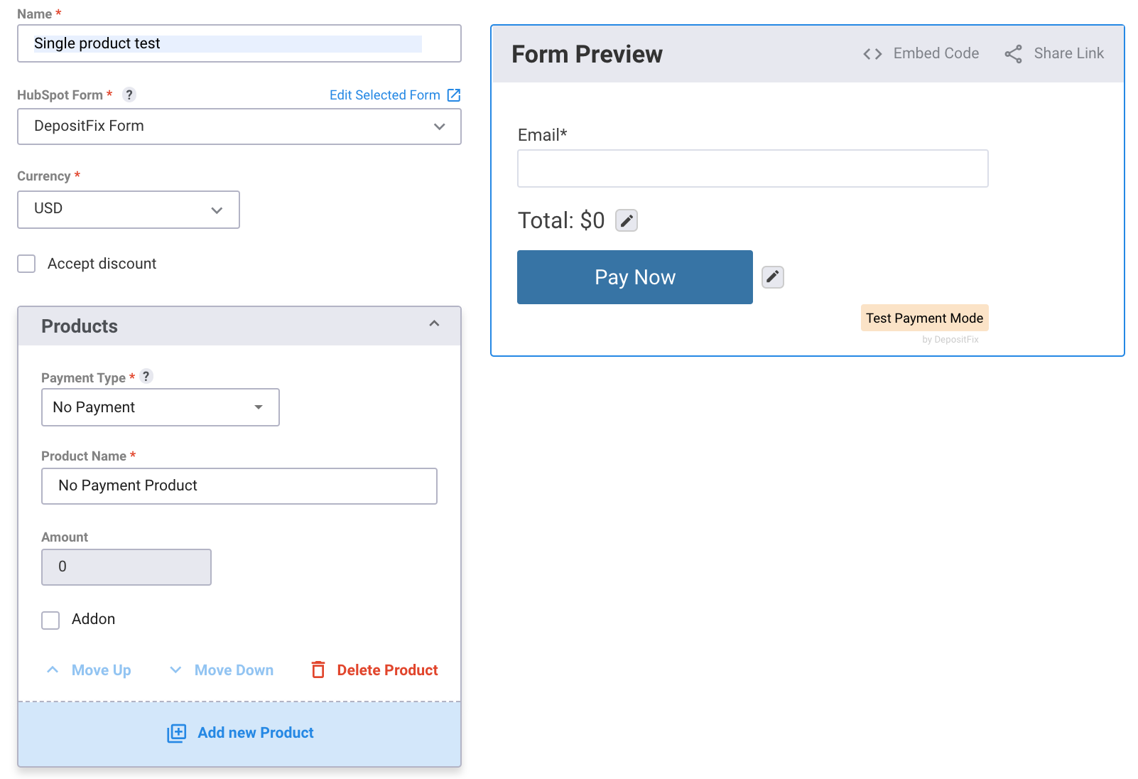Edit the Total label with pencil icon
Viewport: 1138px width, 779px height.
[x=627, y=221]
